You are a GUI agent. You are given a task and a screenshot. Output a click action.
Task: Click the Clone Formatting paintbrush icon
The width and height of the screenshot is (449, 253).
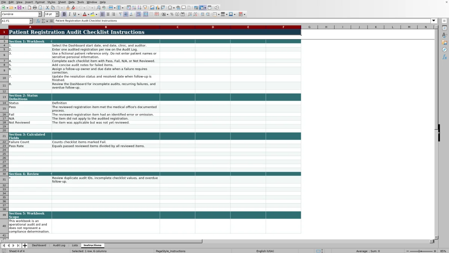pos(68,7)
